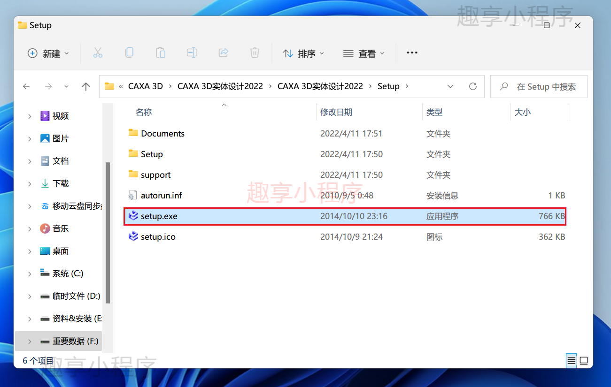
Task: Click the 766 KB size cell
Action: [x=552, y=216]
